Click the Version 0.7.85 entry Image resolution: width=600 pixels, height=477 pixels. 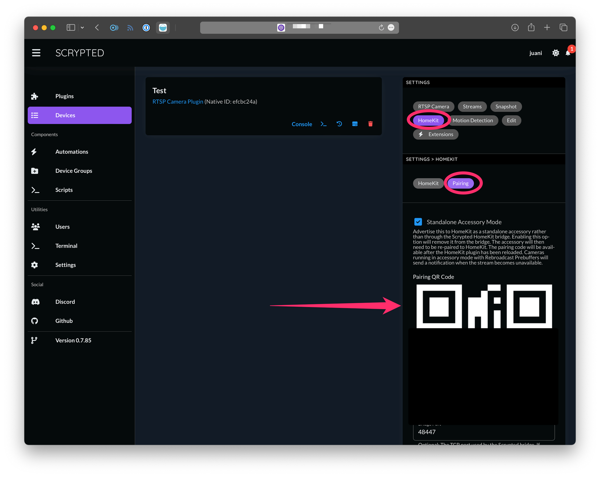coord(79,340)
